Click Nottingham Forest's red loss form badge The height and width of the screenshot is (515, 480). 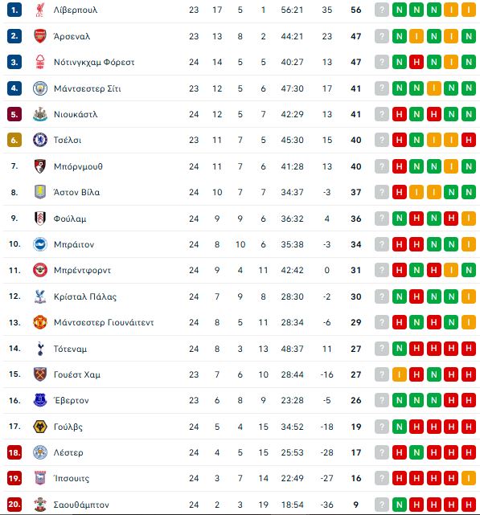(x=416, y=62)
